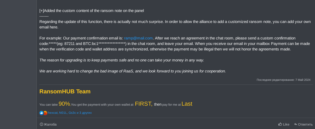315x129 pixels.
Task: Click the red angry reaction icon
Action: click(45, 113)
